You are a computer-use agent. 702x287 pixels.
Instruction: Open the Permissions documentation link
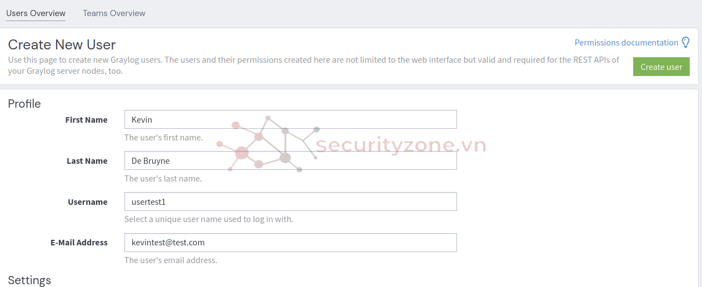[x=626, y=43]
